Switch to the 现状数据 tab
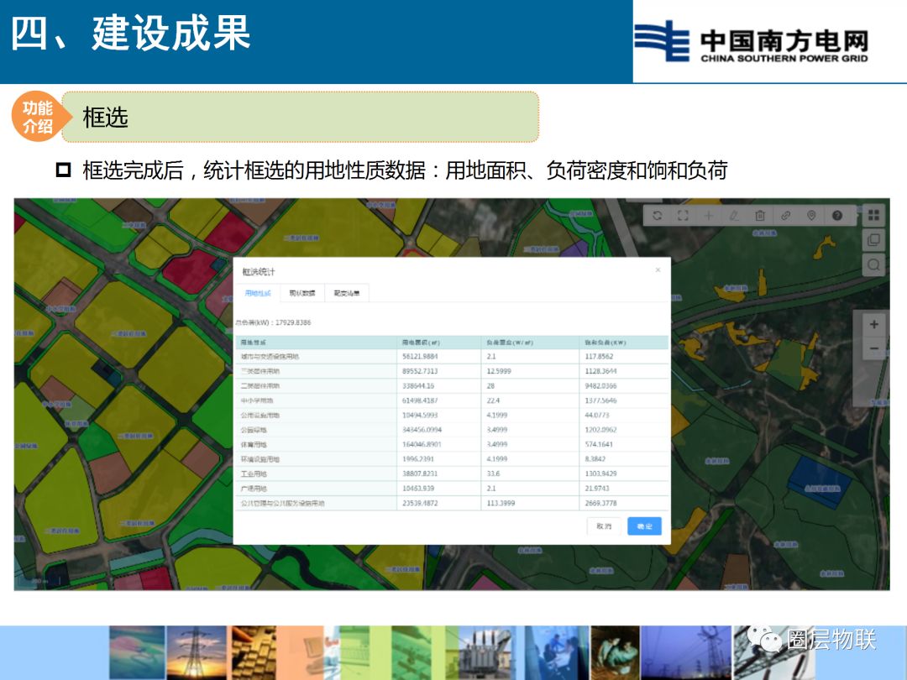The width and height of the screenshot is (907, 680). pyautogui.click(x=302, y=293)
